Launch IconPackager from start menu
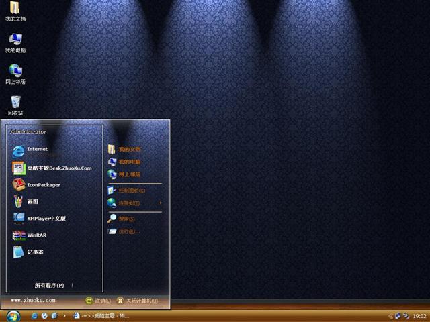 (x=36, y=185)
